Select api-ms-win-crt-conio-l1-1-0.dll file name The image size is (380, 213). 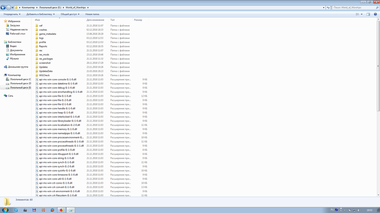pos(56,183)
